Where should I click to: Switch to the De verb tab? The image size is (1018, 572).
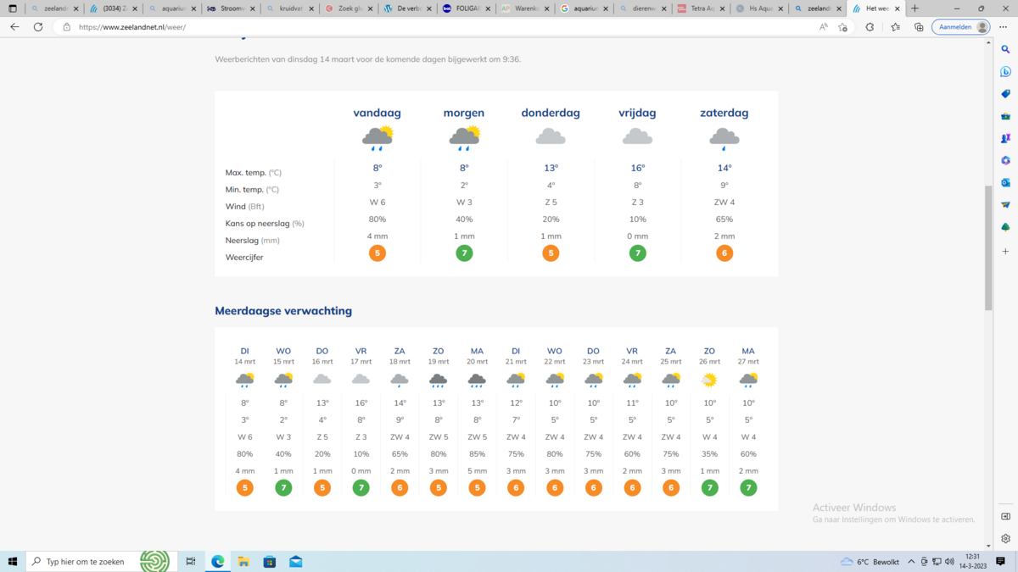(x=406, y=8)
